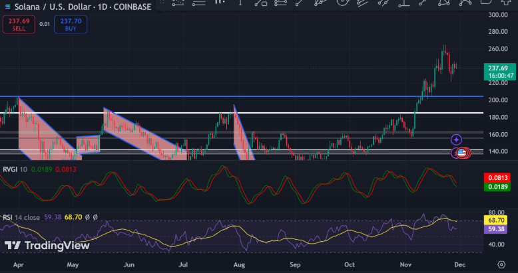Click the red SELL 237.69 button
Image resolution: width=518 pixels, height=273 pixels.
coord(19,25)
